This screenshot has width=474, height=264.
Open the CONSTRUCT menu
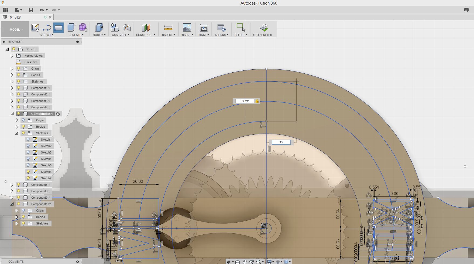pos(146,35)
